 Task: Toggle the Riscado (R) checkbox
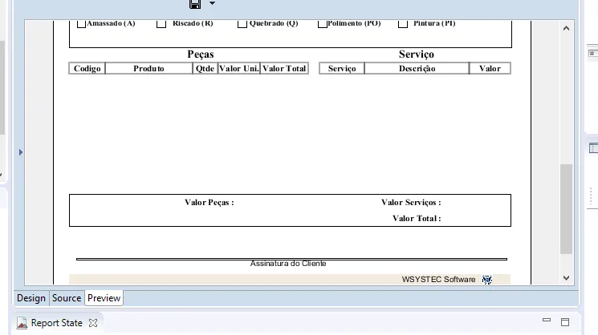161,24
